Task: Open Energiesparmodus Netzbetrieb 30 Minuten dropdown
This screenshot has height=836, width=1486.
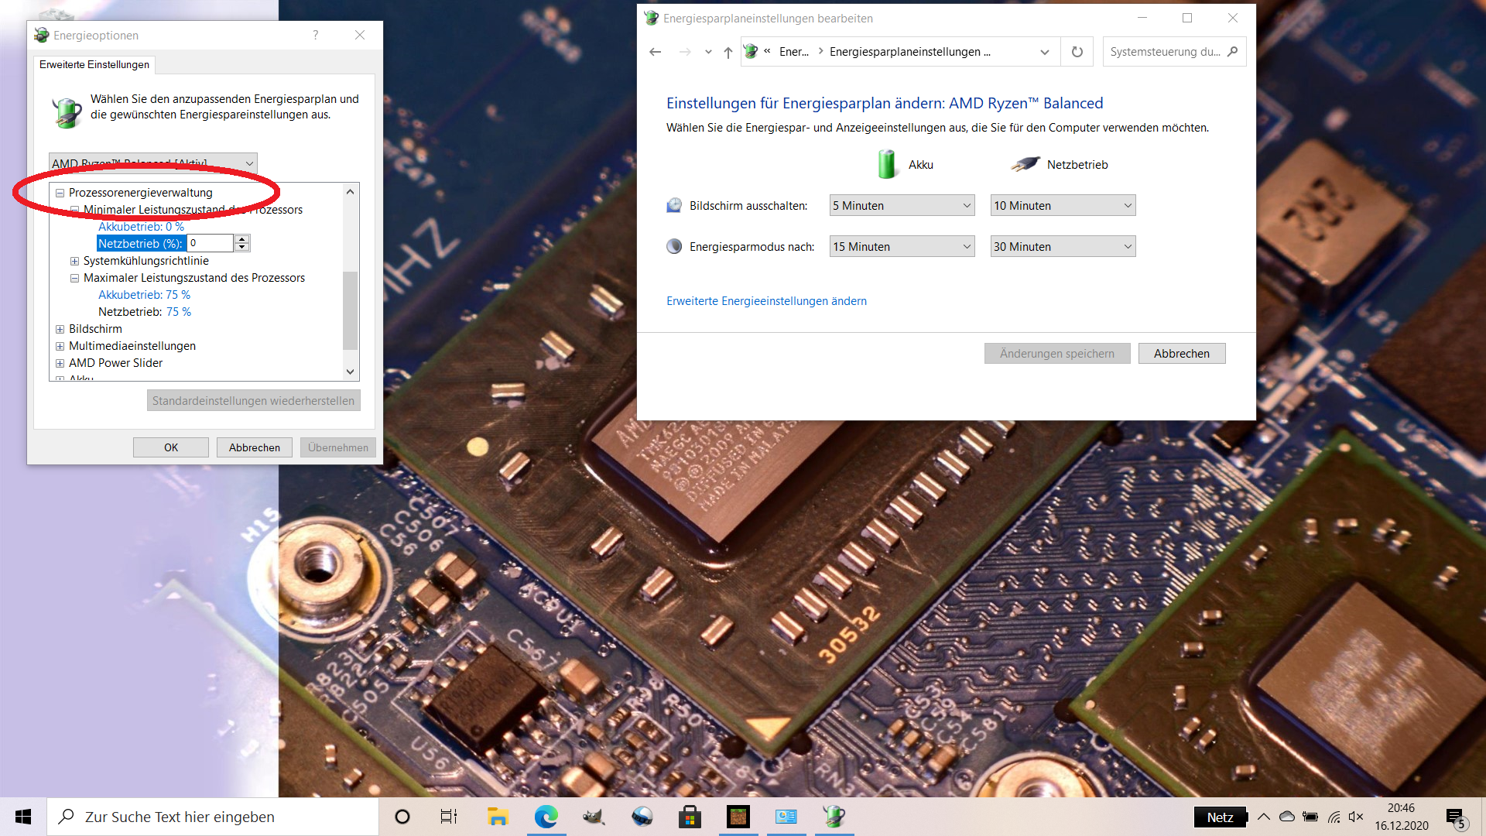Action: coord(1062,247)
